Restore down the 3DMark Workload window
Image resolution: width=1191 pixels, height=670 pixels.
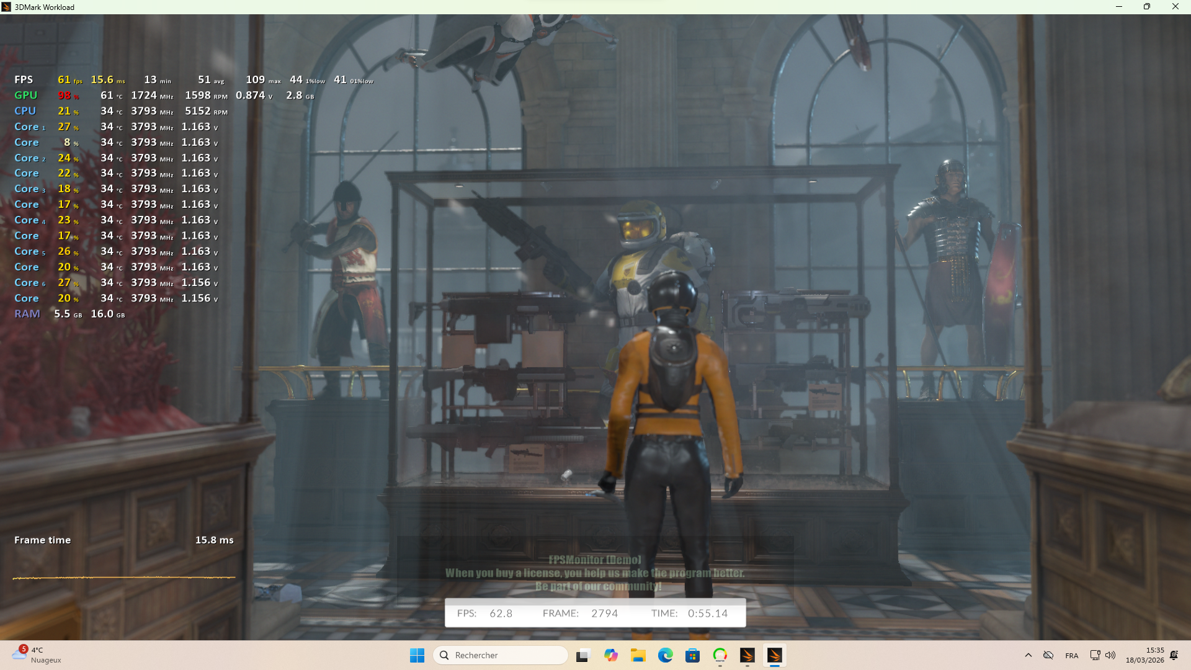[1147, 7]
